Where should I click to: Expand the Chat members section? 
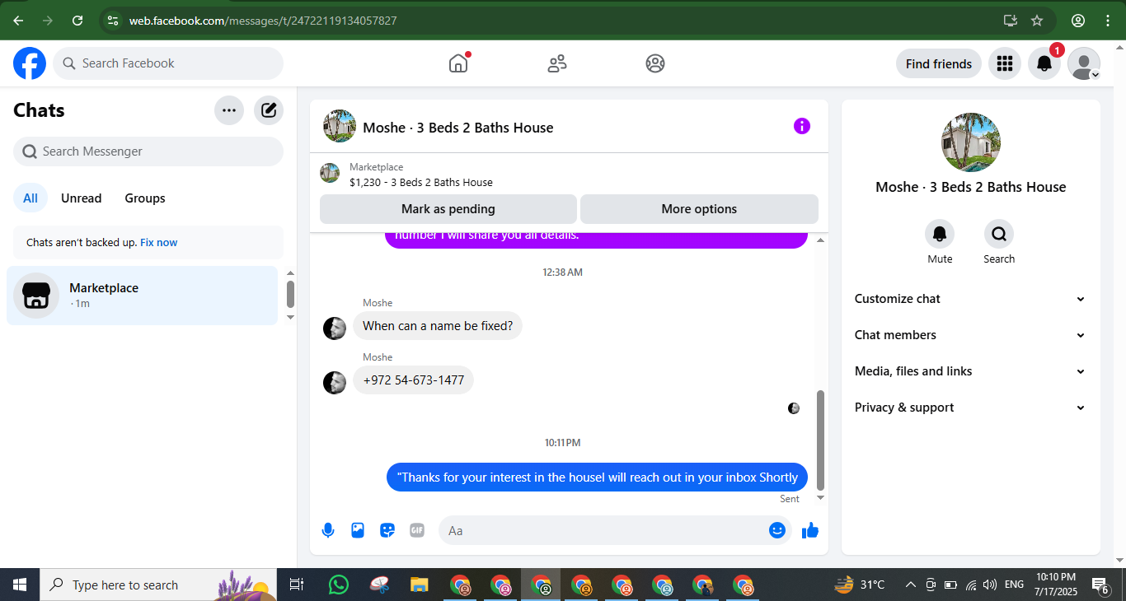(970, 335)
